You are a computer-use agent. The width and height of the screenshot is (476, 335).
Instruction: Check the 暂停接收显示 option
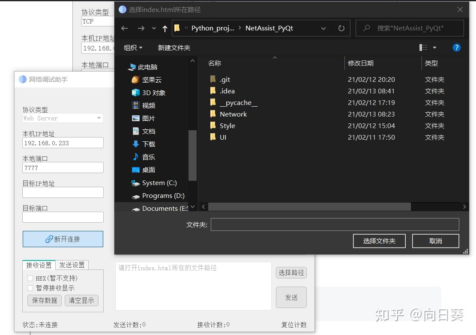[x=30, y=287]
